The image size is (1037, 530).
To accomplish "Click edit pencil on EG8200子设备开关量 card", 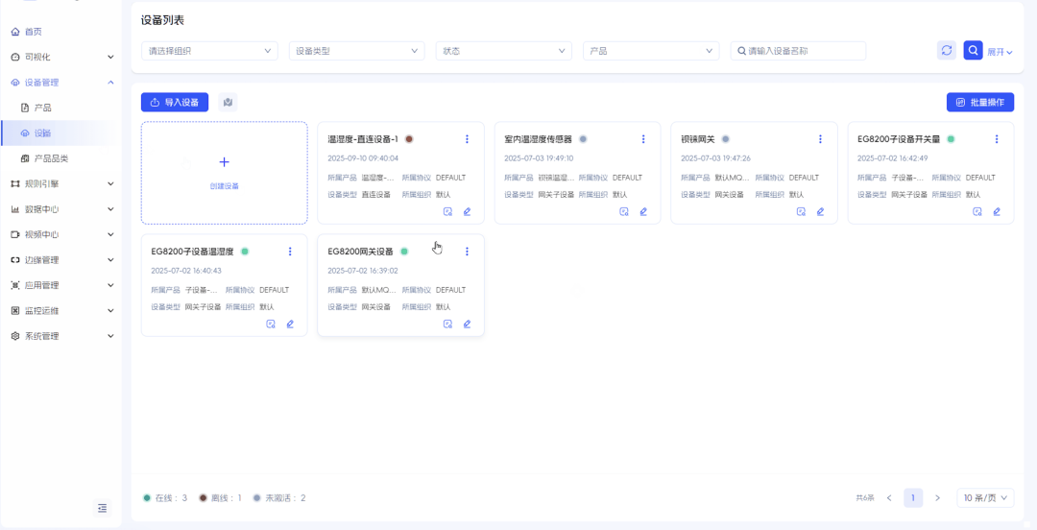I will coord(997,212).
